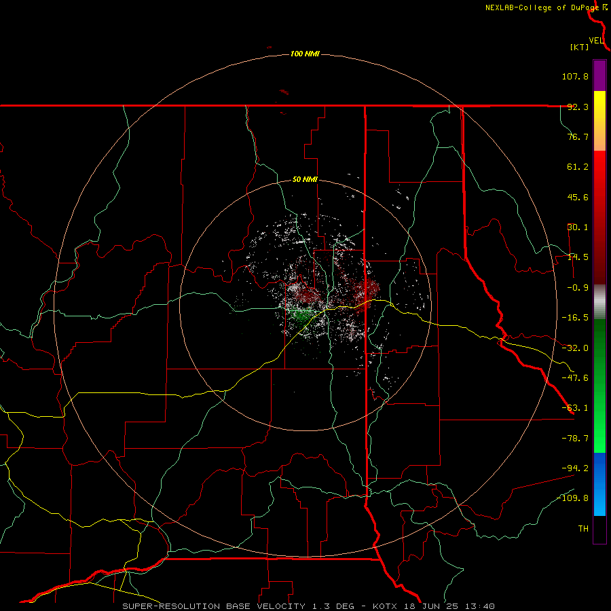Click the NEXLAB-College of DuPage credit text
The height and width of the screenshot is (611, 611).
coord(542,7)
